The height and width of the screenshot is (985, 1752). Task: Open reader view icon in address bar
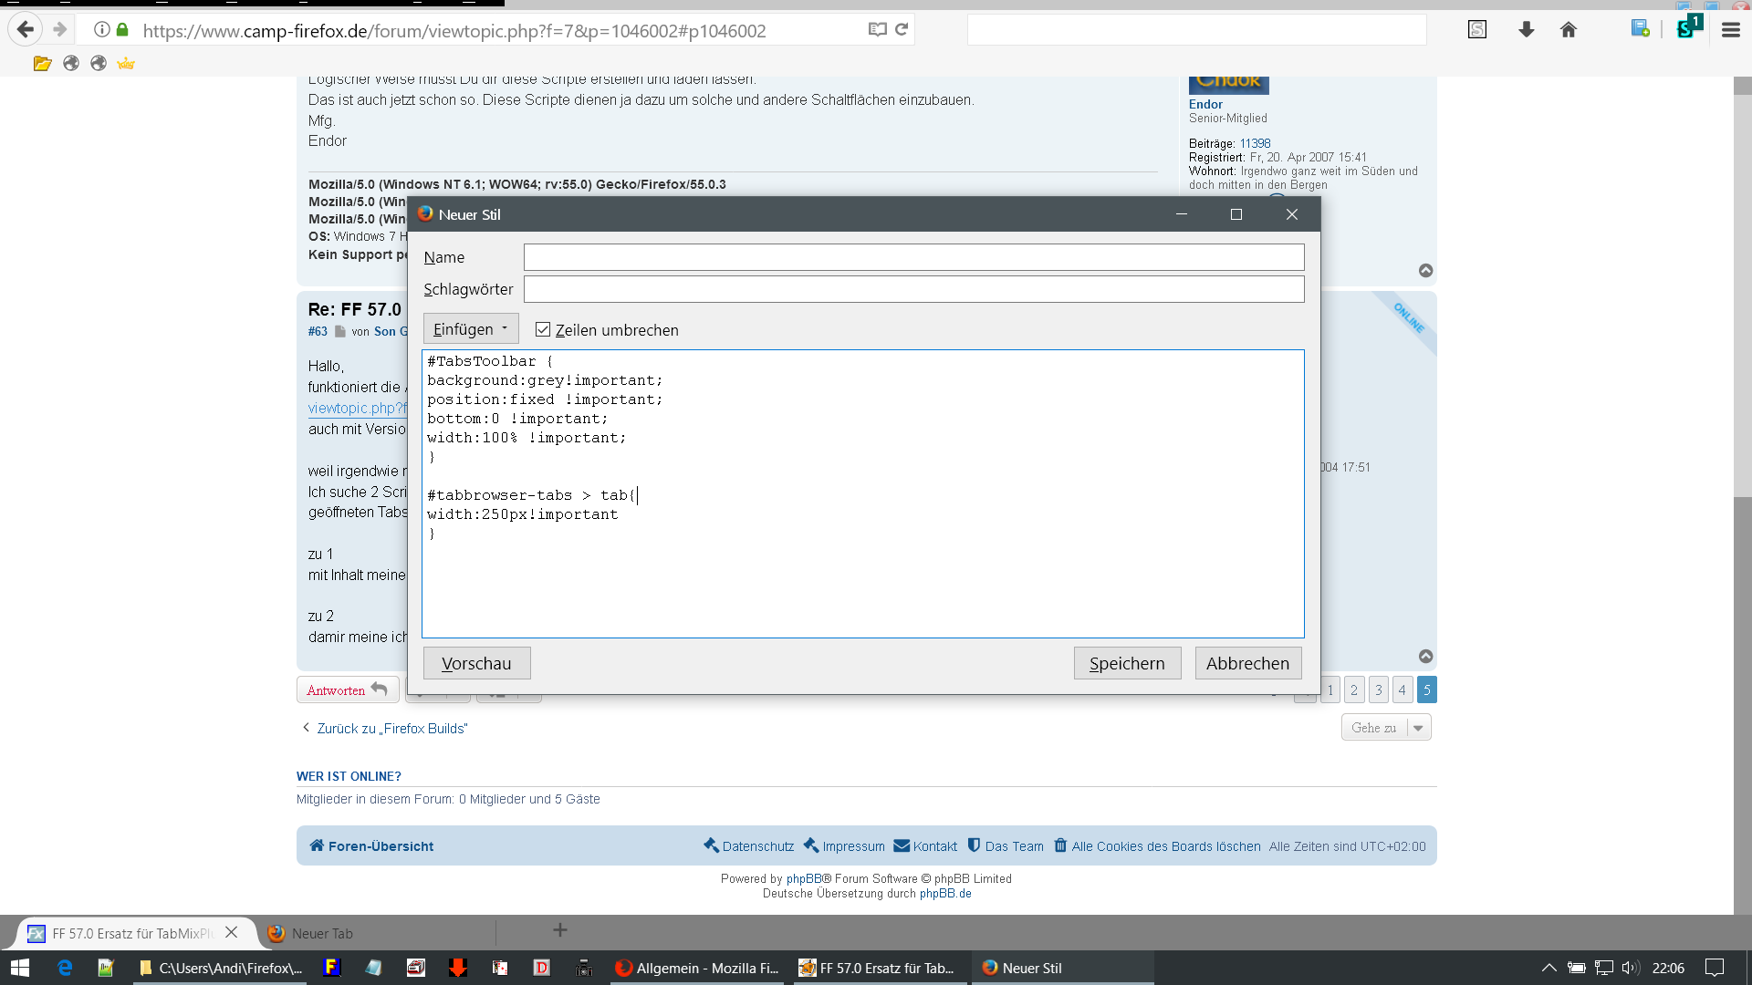[877, 29]
